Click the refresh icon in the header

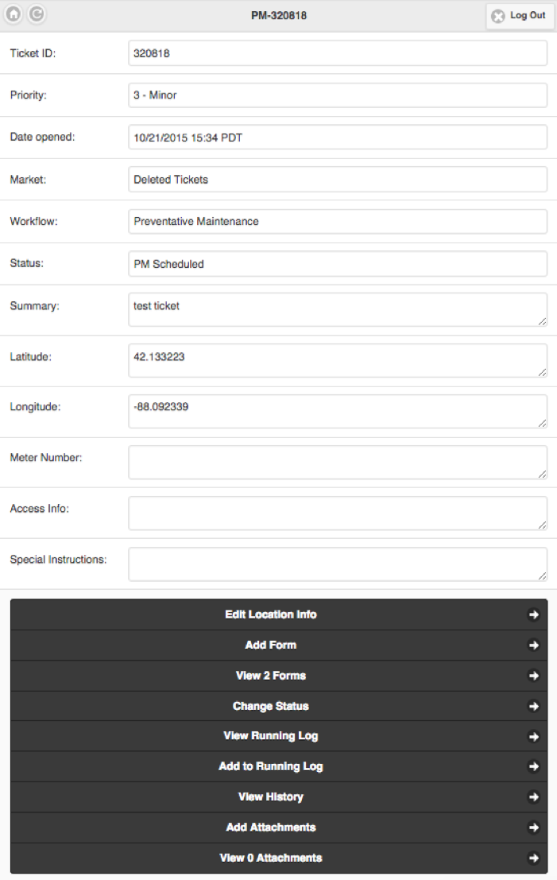(37, 14)
